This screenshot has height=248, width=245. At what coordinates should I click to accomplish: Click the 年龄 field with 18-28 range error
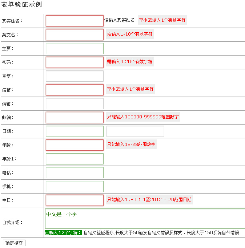[75, 145]
